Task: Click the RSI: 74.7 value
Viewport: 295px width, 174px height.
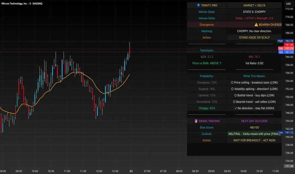Action: 254,57
